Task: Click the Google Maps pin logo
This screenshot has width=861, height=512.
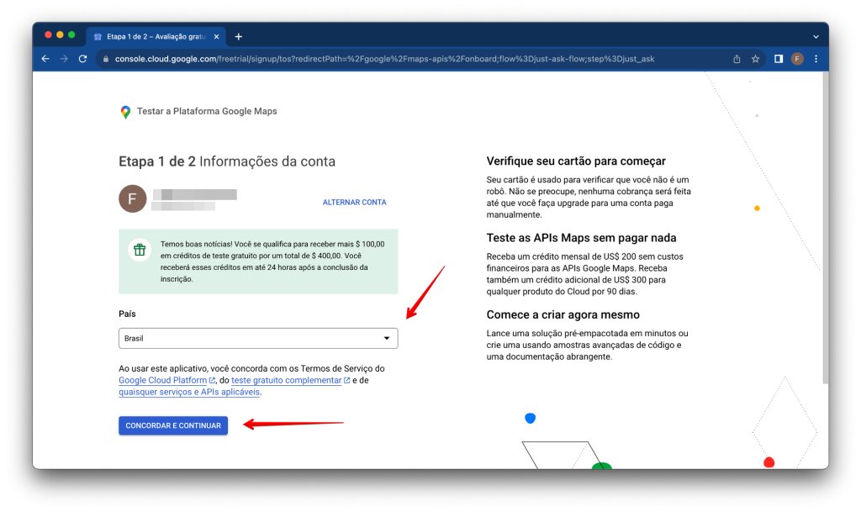Action: pyautogui.click(x=125, y=112)
